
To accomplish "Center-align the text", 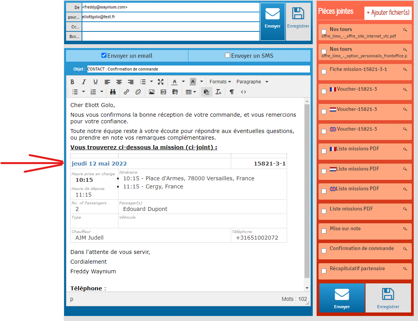I will [119, 82].
